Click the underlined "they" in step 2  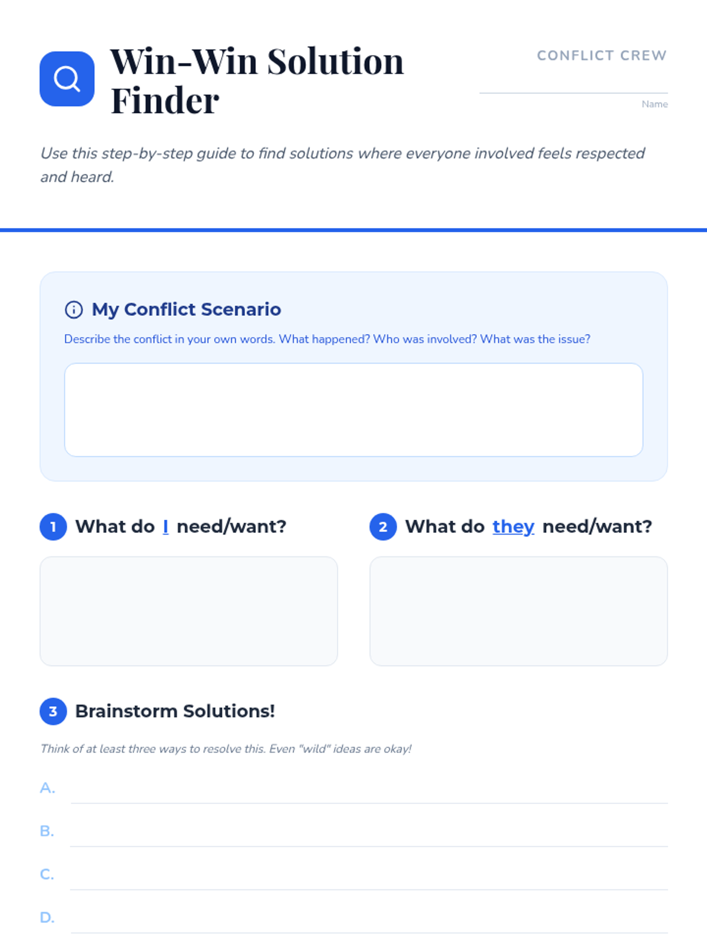pyautogui.click(x=513, y=526)
